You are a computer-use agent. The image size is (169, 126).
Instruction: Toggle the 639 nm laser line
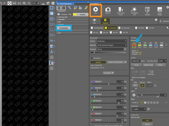(x=98, y=114)
